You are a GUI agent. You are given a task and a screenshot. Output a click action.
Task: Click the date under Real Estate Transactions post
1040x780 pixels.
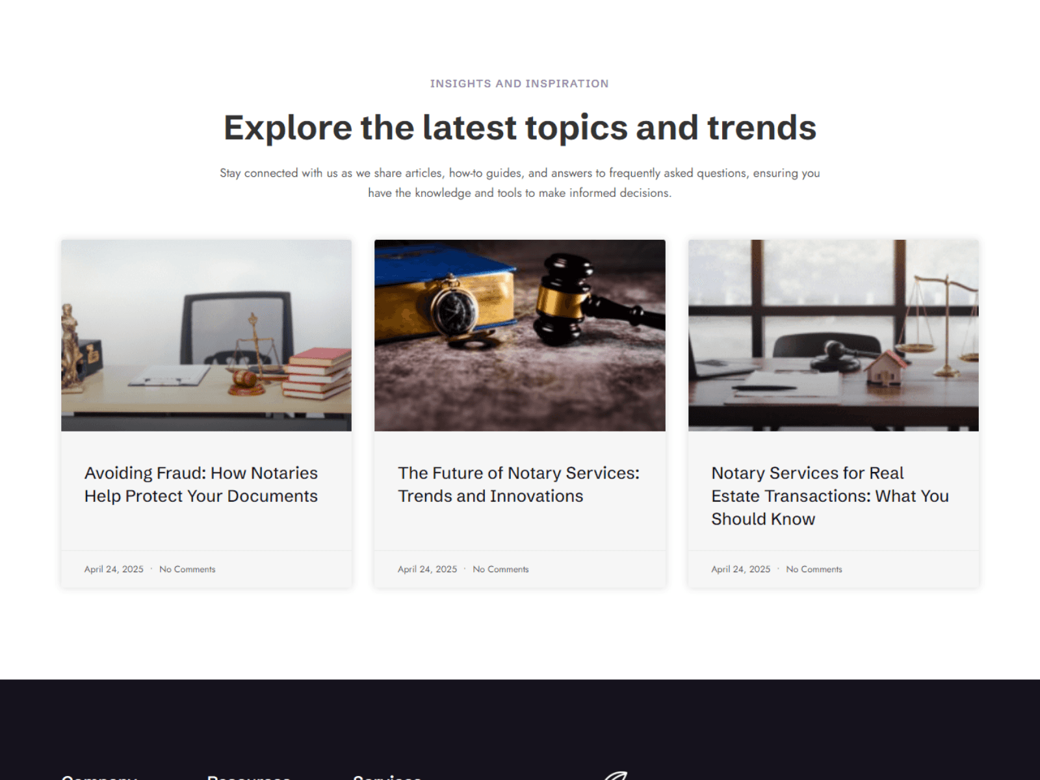coord(740,569)
